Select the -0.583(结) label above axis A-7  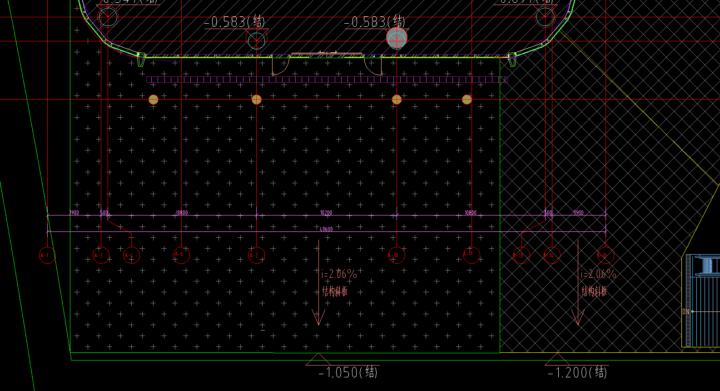click(x=234, y=21)
